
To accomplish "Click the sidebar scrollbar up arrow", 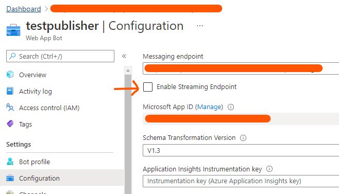I will (x=128, y=70).
